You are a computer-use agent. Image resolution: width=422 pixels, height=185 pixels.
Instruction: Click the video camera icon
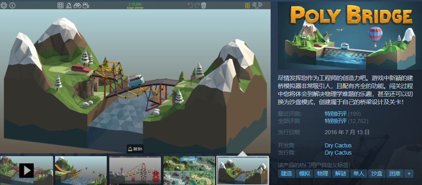pyautogui.click(x=86, y=5)
